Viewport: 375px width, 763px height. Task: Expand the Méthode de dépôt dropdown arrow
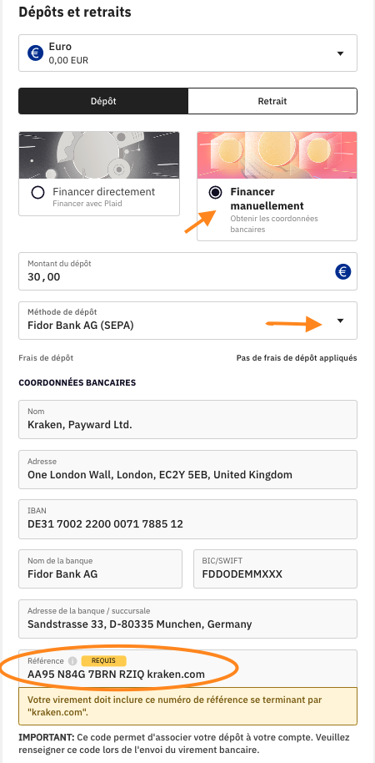(x=341, y=321)
